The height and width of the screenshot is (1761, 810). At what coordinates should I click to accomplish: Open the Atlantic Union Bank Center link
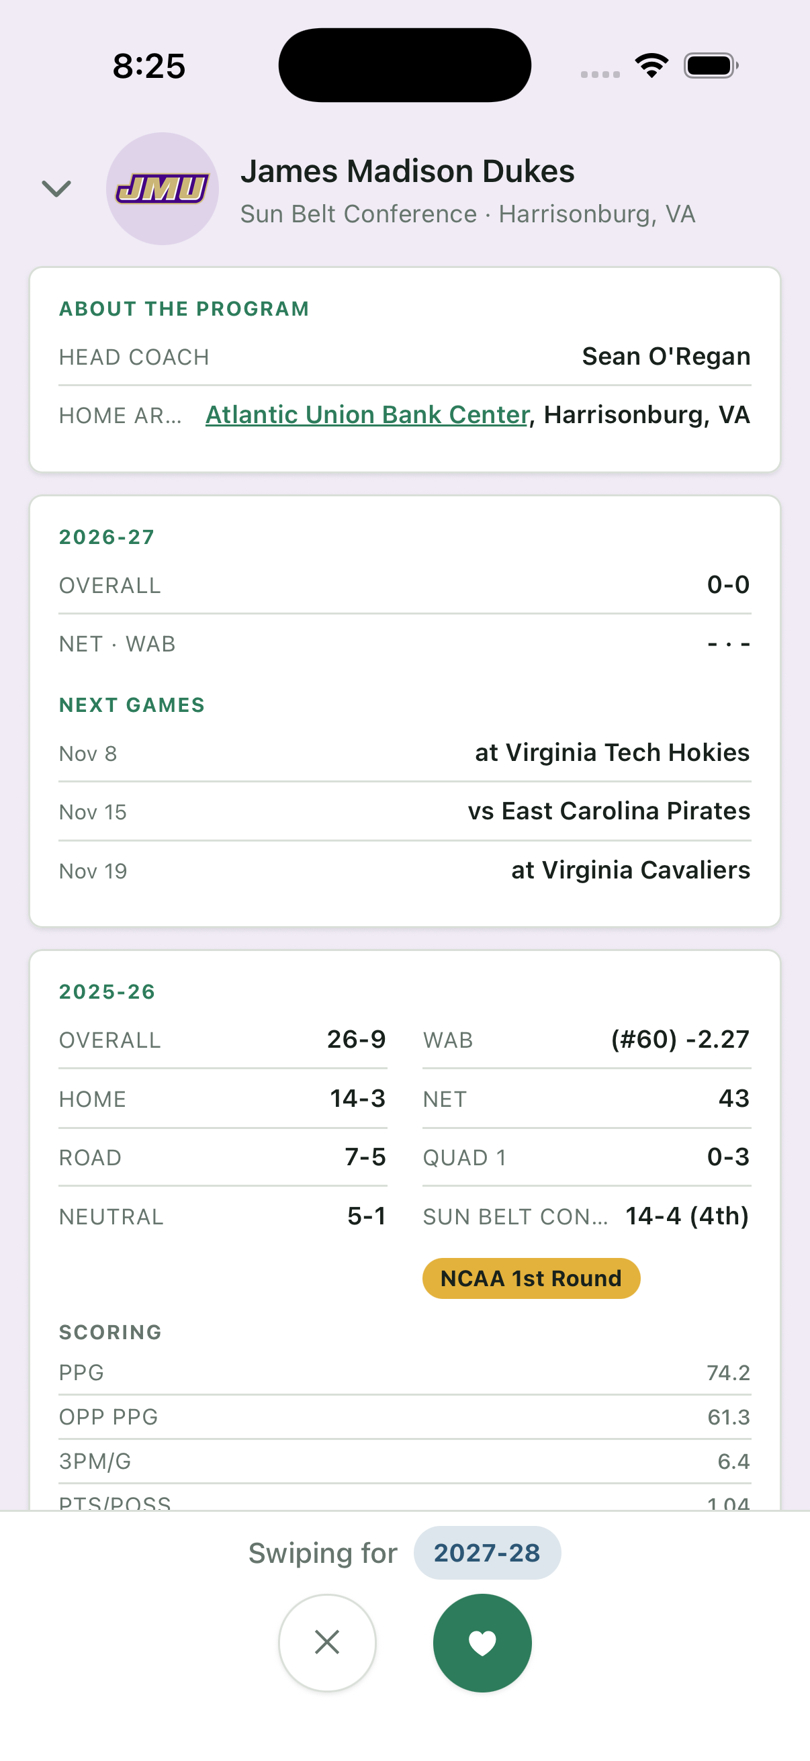[x=368, y=415]
